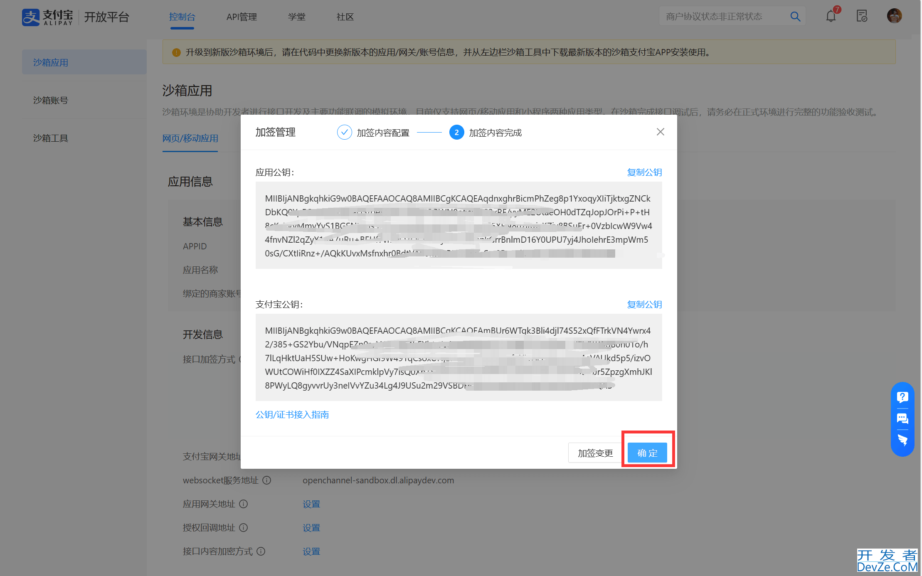This screenshot has height=576, width=922.
Task: Click info icon next to 接口内容加密方式
Action: pos(261,551)
